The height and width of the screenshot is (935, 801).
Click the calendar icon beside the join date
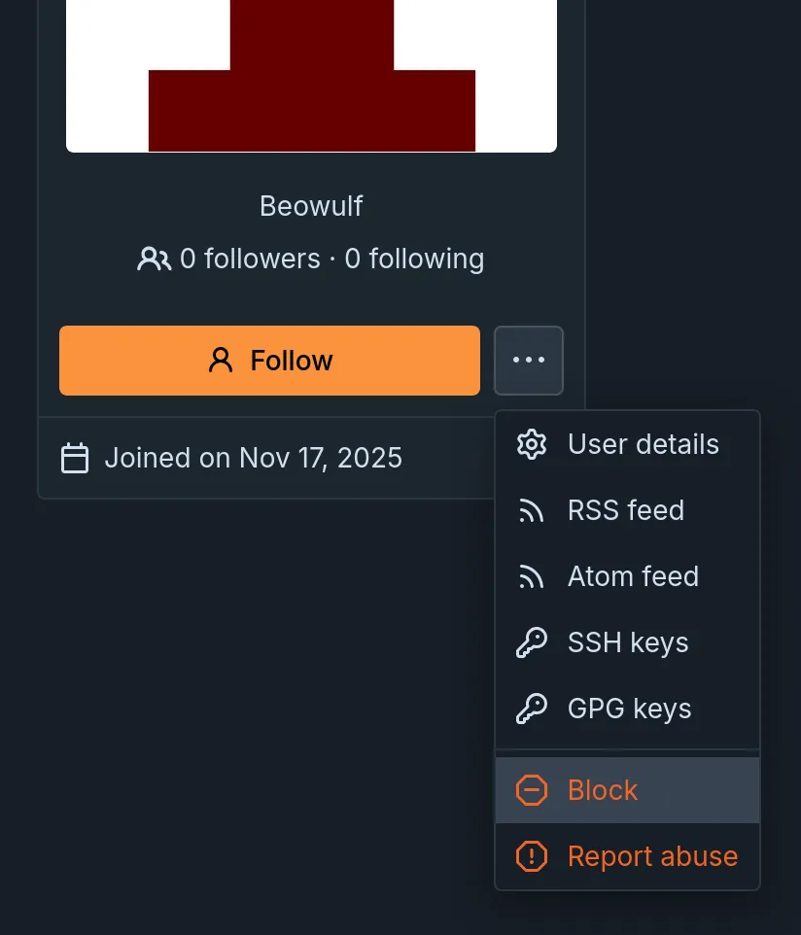click(x=75, y=458)
